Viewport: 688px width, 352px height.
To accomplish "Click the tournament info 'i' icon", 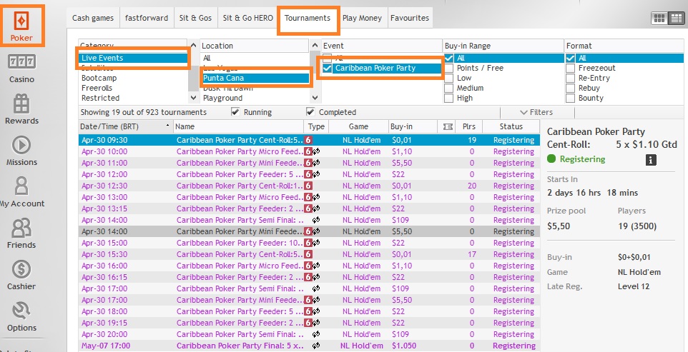I will (x=651, y=160).
